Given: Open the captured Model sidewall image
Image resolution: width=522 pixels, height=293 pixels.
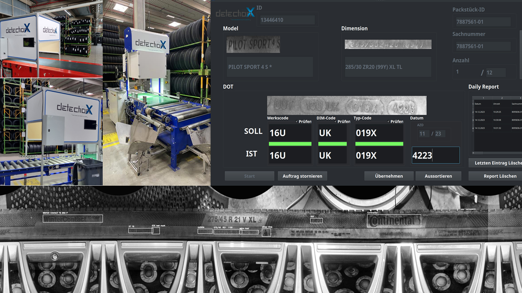Looking at the screenshot, I should pos(253,44).
